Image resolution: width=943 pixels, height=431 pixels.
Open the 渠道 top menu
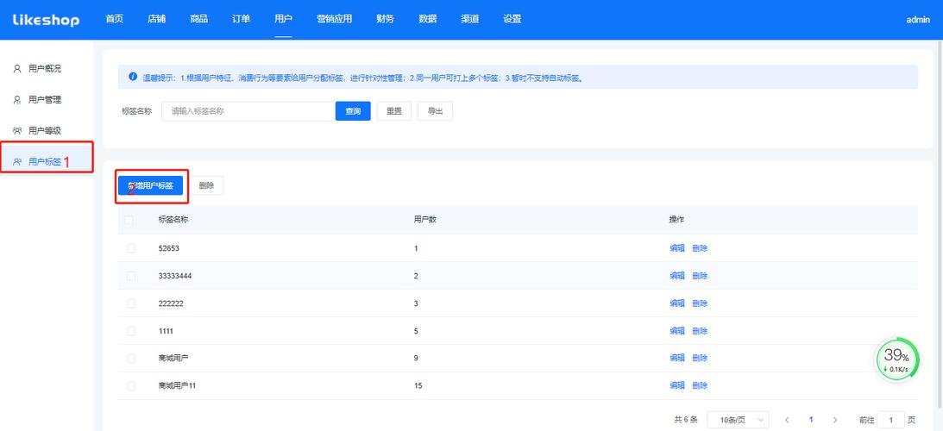coord(469,19)
